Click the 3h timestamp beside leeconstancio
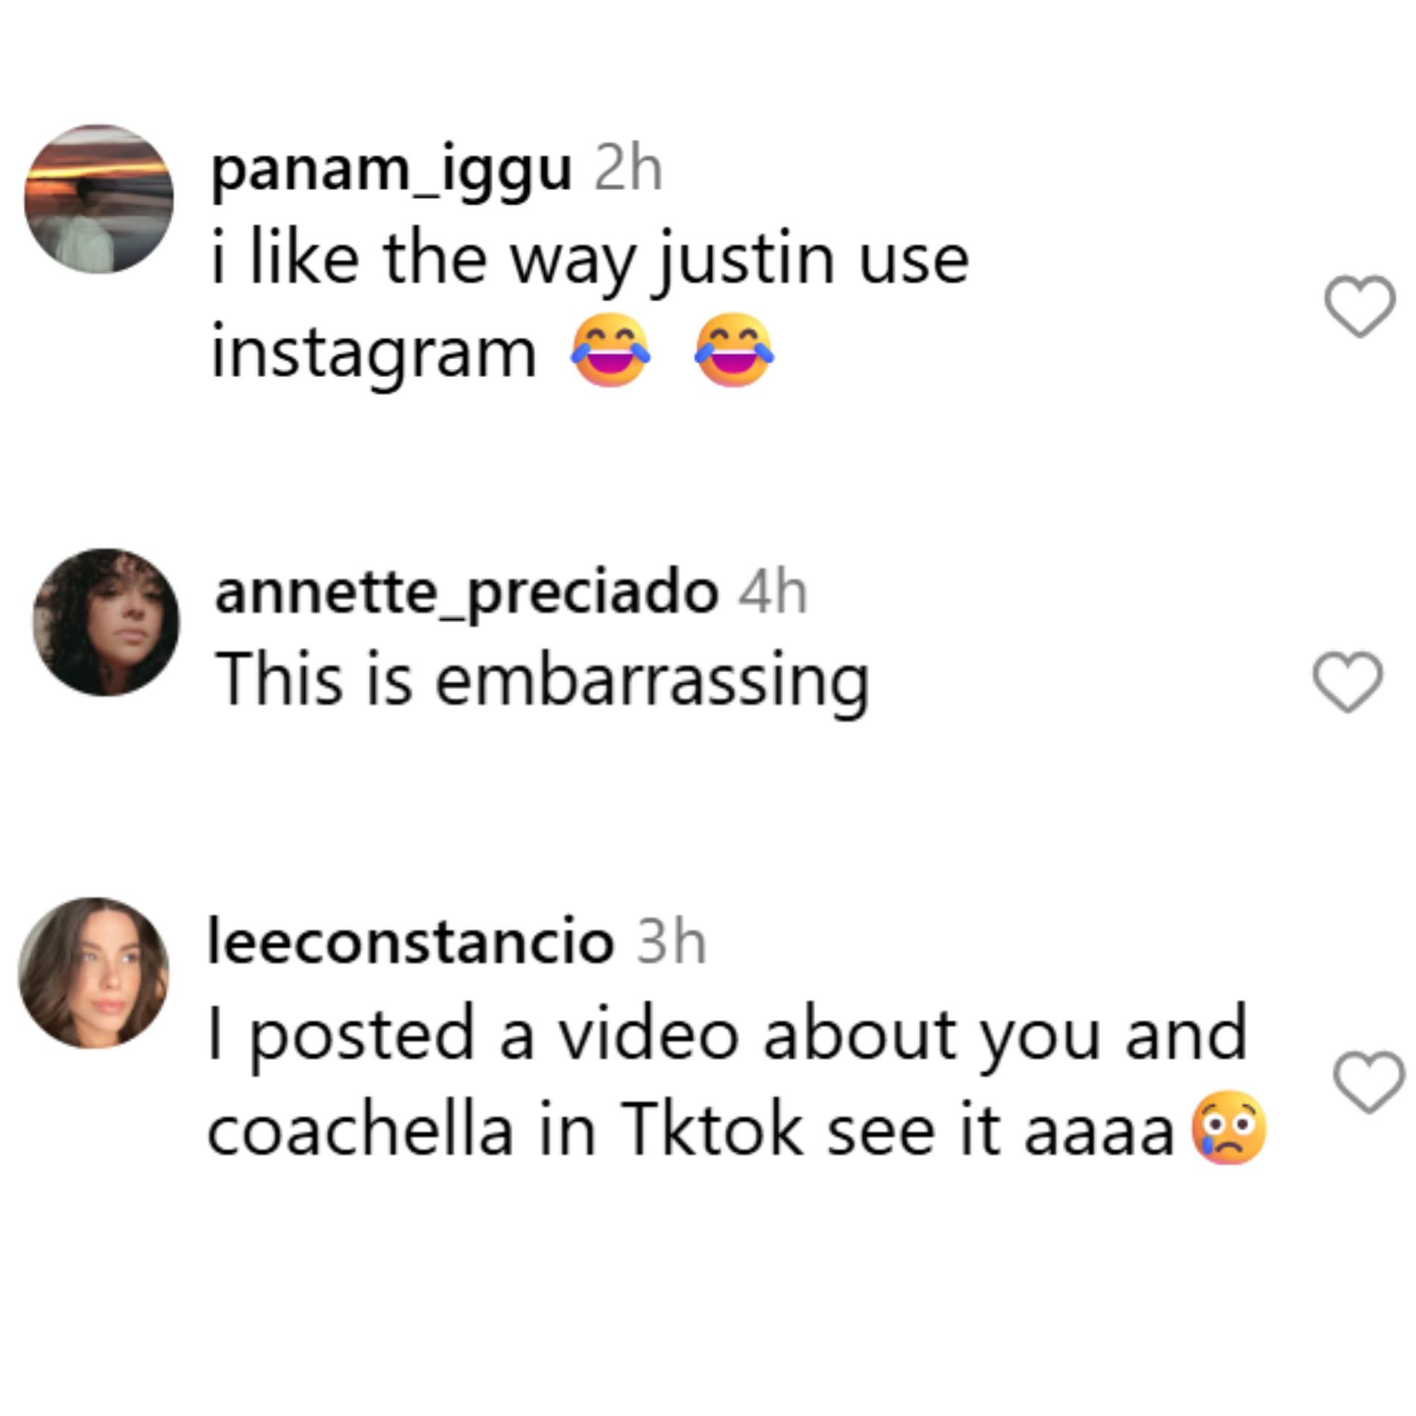Screen dimensions: 1416x1416 click(x=671, y=944)
